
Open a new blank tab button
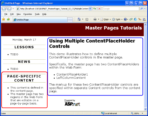coord(70,20)
